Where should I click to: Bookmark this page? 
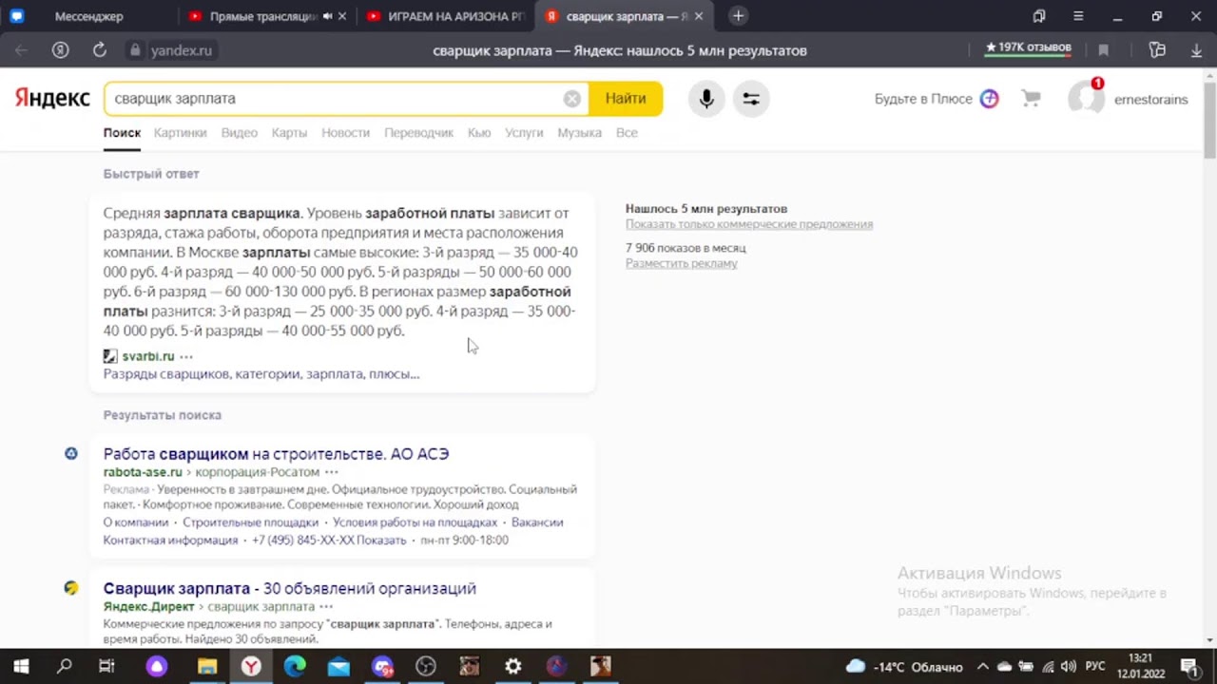pos(1104,50)
